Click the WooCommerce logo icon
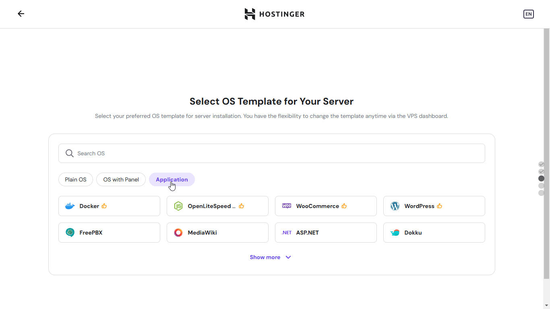 pyautogui.click(x=287, y=206)
